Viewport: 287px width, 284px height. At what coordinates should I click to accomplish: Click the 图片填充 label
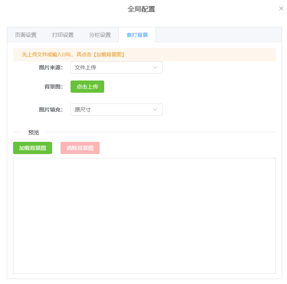tap(51, 110)
